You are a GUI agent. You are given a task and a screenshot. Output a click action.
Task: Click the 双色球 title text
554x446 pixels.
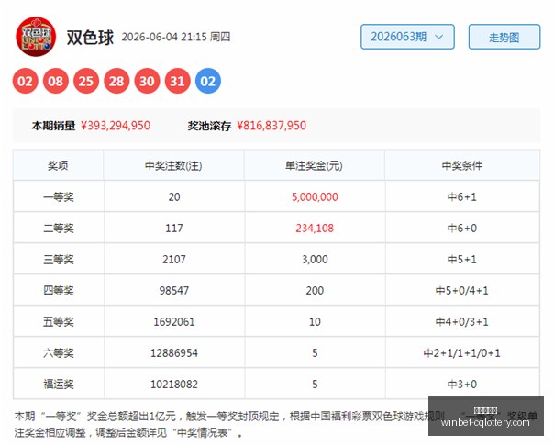pyautogui.click(x=90, y=37)
